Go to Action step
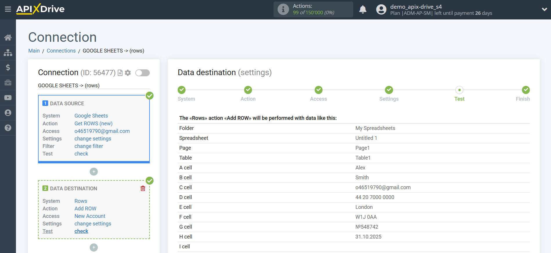Screen dimensions: 551x253 click(248, 90)
